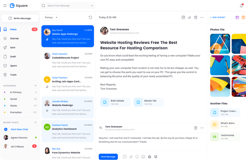Click Tom Gravesen's avatar in email

[104, 31]
